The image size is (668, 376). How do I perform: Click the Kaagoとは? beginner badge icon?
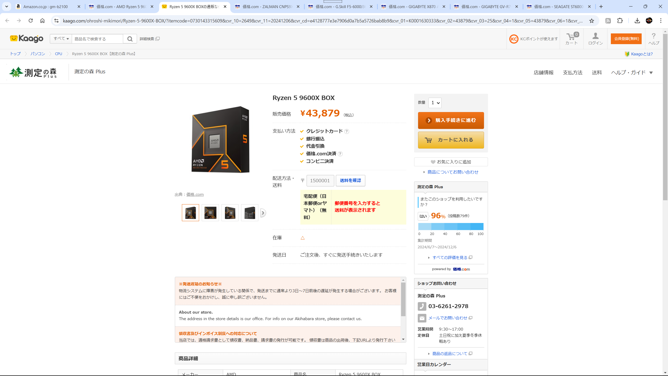[627, 54]
